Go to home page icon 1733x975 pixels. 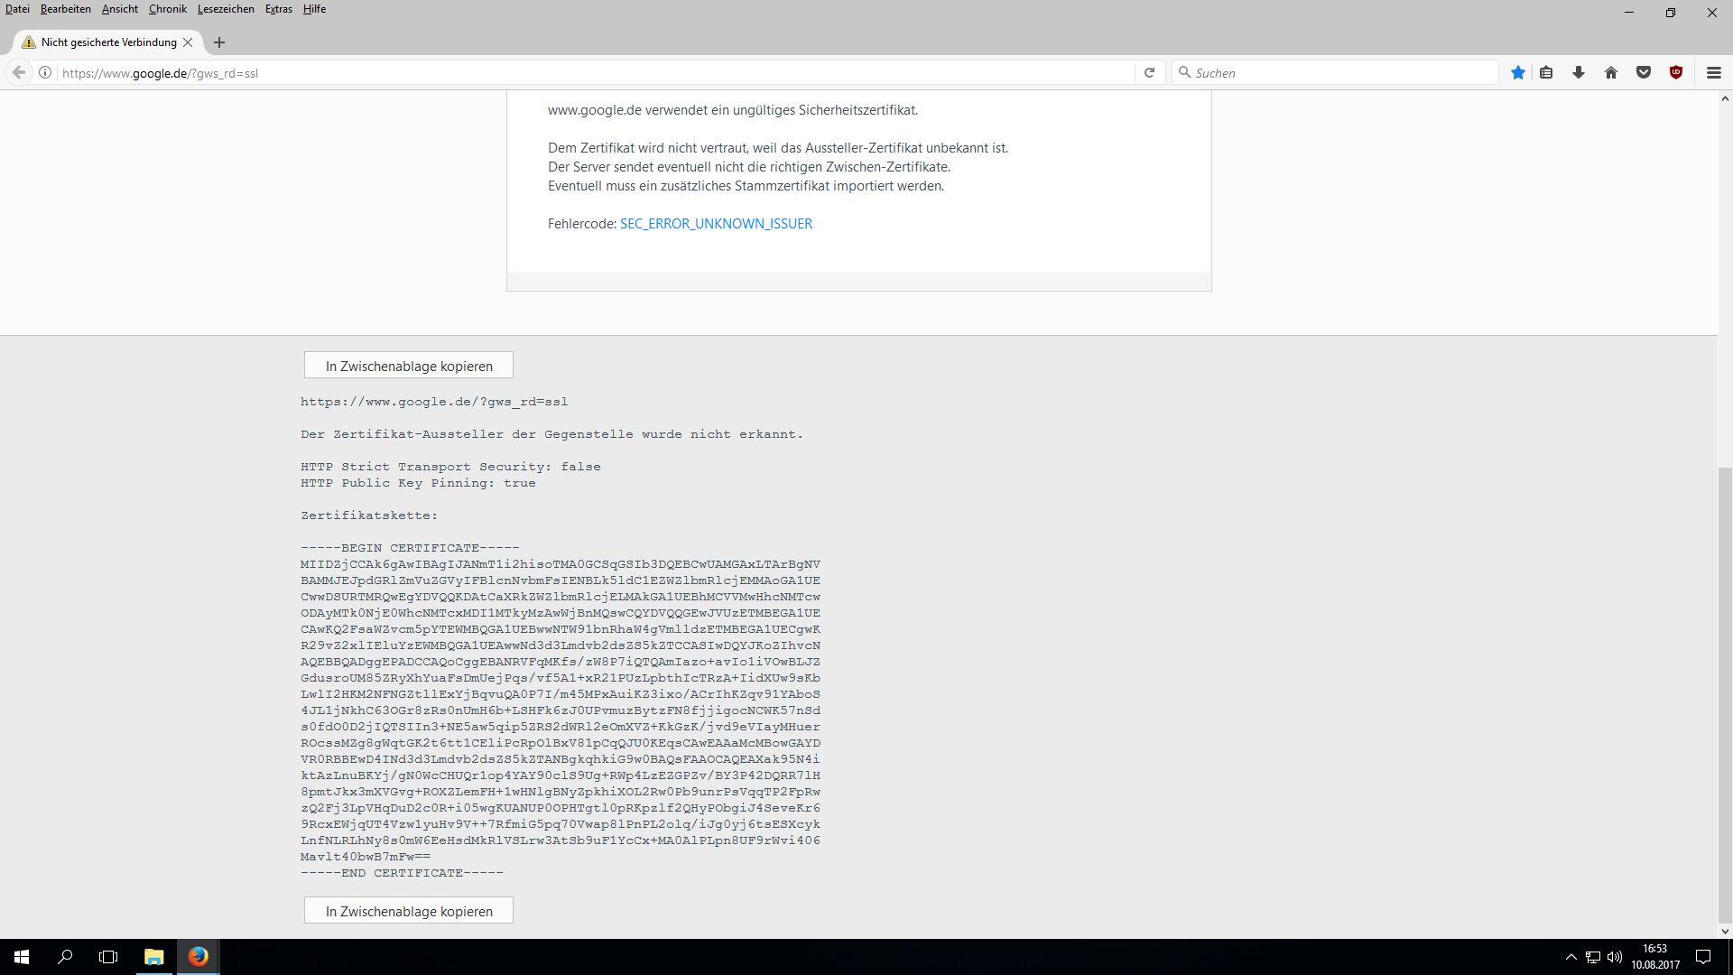[x=1611, y=73]
